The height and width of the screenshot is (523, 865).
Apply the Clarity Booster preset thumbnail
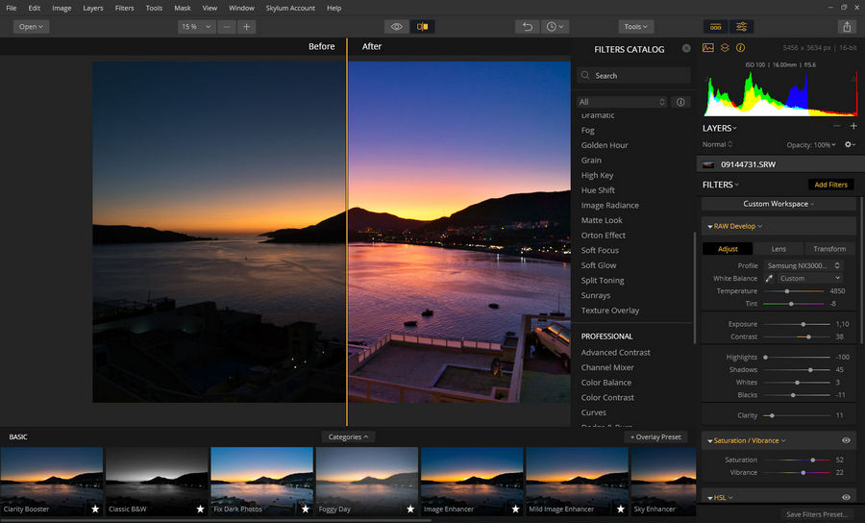[x=51, y=481]
